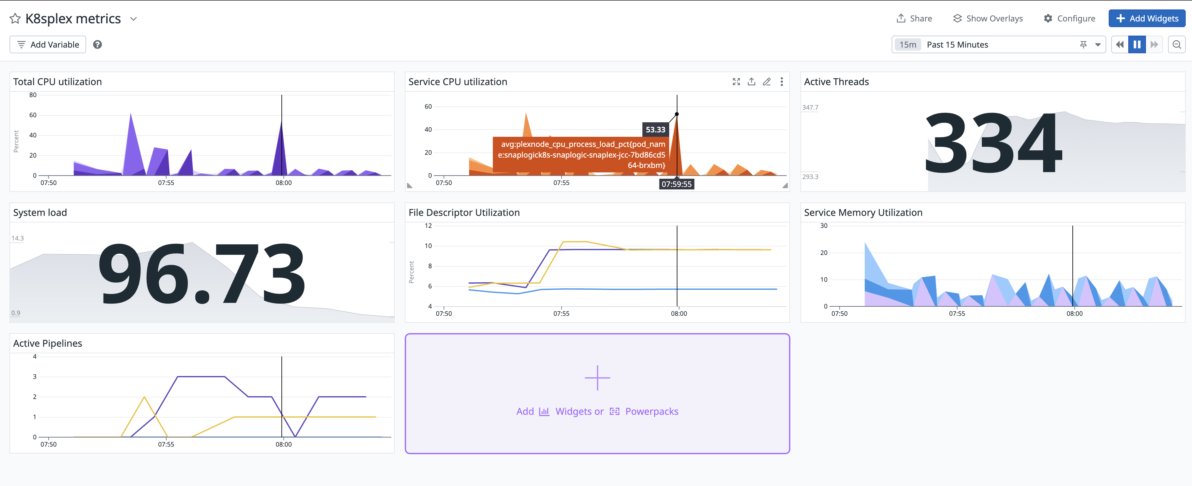Open the help tooltip beside Add Variable
Screen dimensions: 1192x486
coord(97,44)
